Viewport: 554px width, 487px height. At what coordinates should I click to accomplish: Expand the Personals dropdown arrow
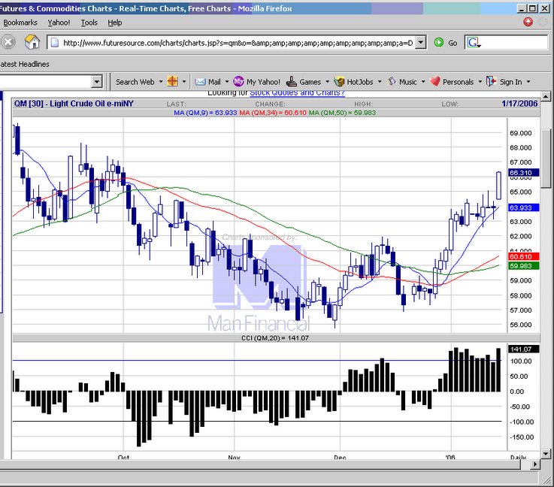pyautogui.click(x=480, y=82)
